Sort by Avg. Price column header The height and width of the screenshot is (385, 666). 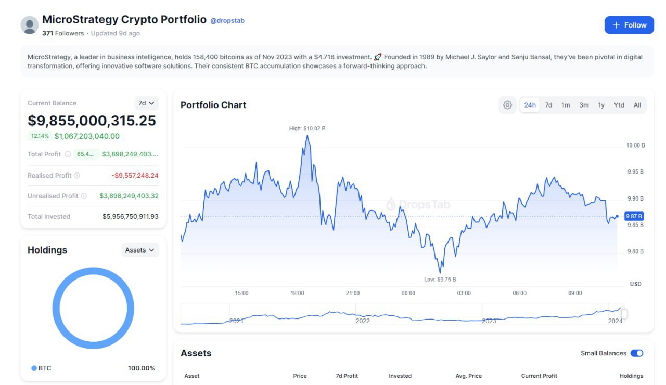468,376
